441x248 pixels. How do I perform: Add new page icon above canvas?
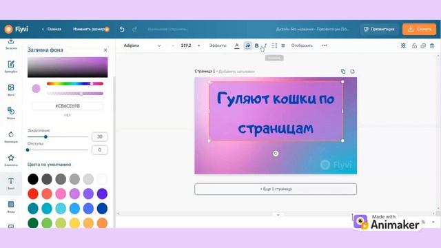[x=352, y=72]
